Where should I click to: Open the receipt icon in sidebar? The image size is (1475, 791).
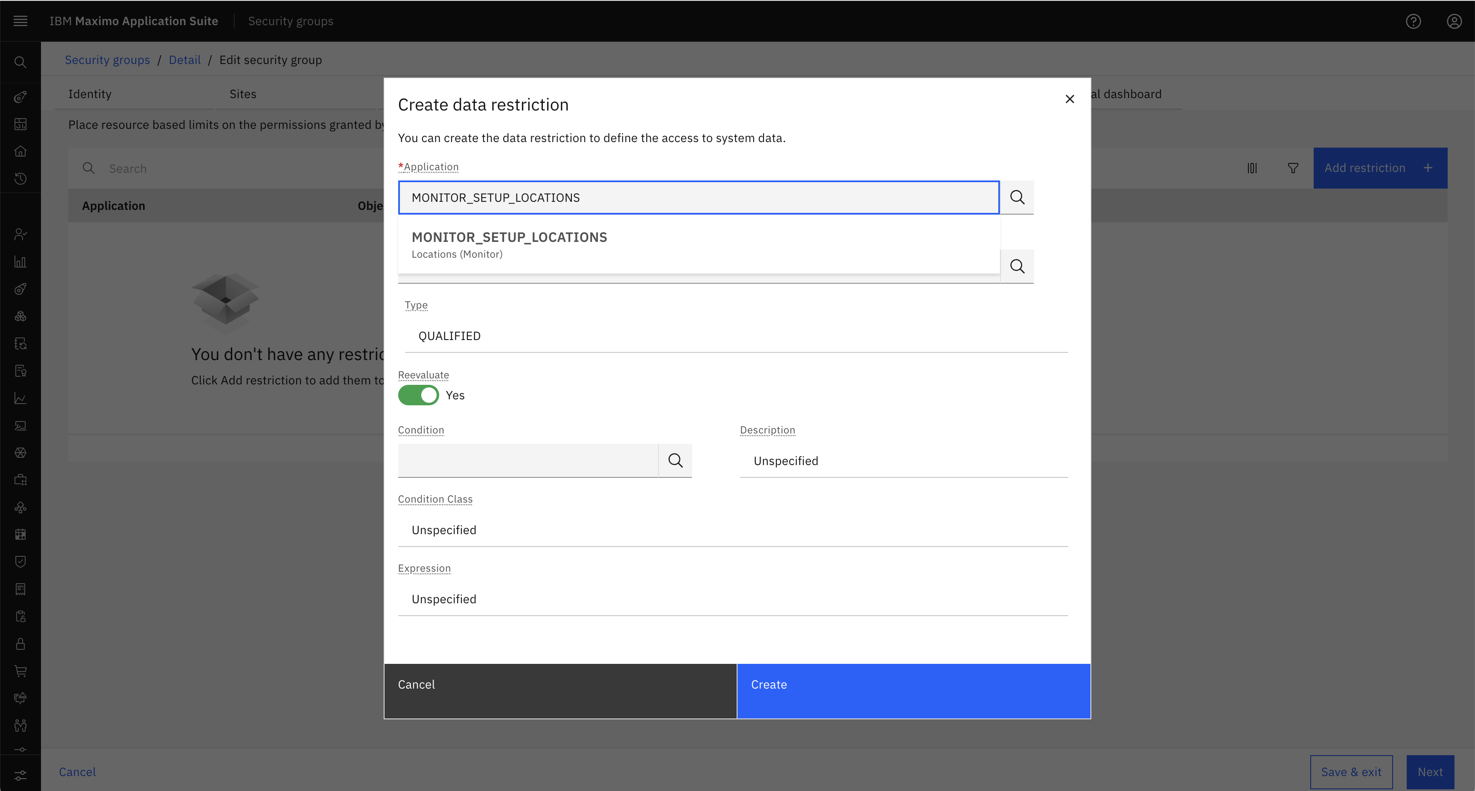[20, 589]
